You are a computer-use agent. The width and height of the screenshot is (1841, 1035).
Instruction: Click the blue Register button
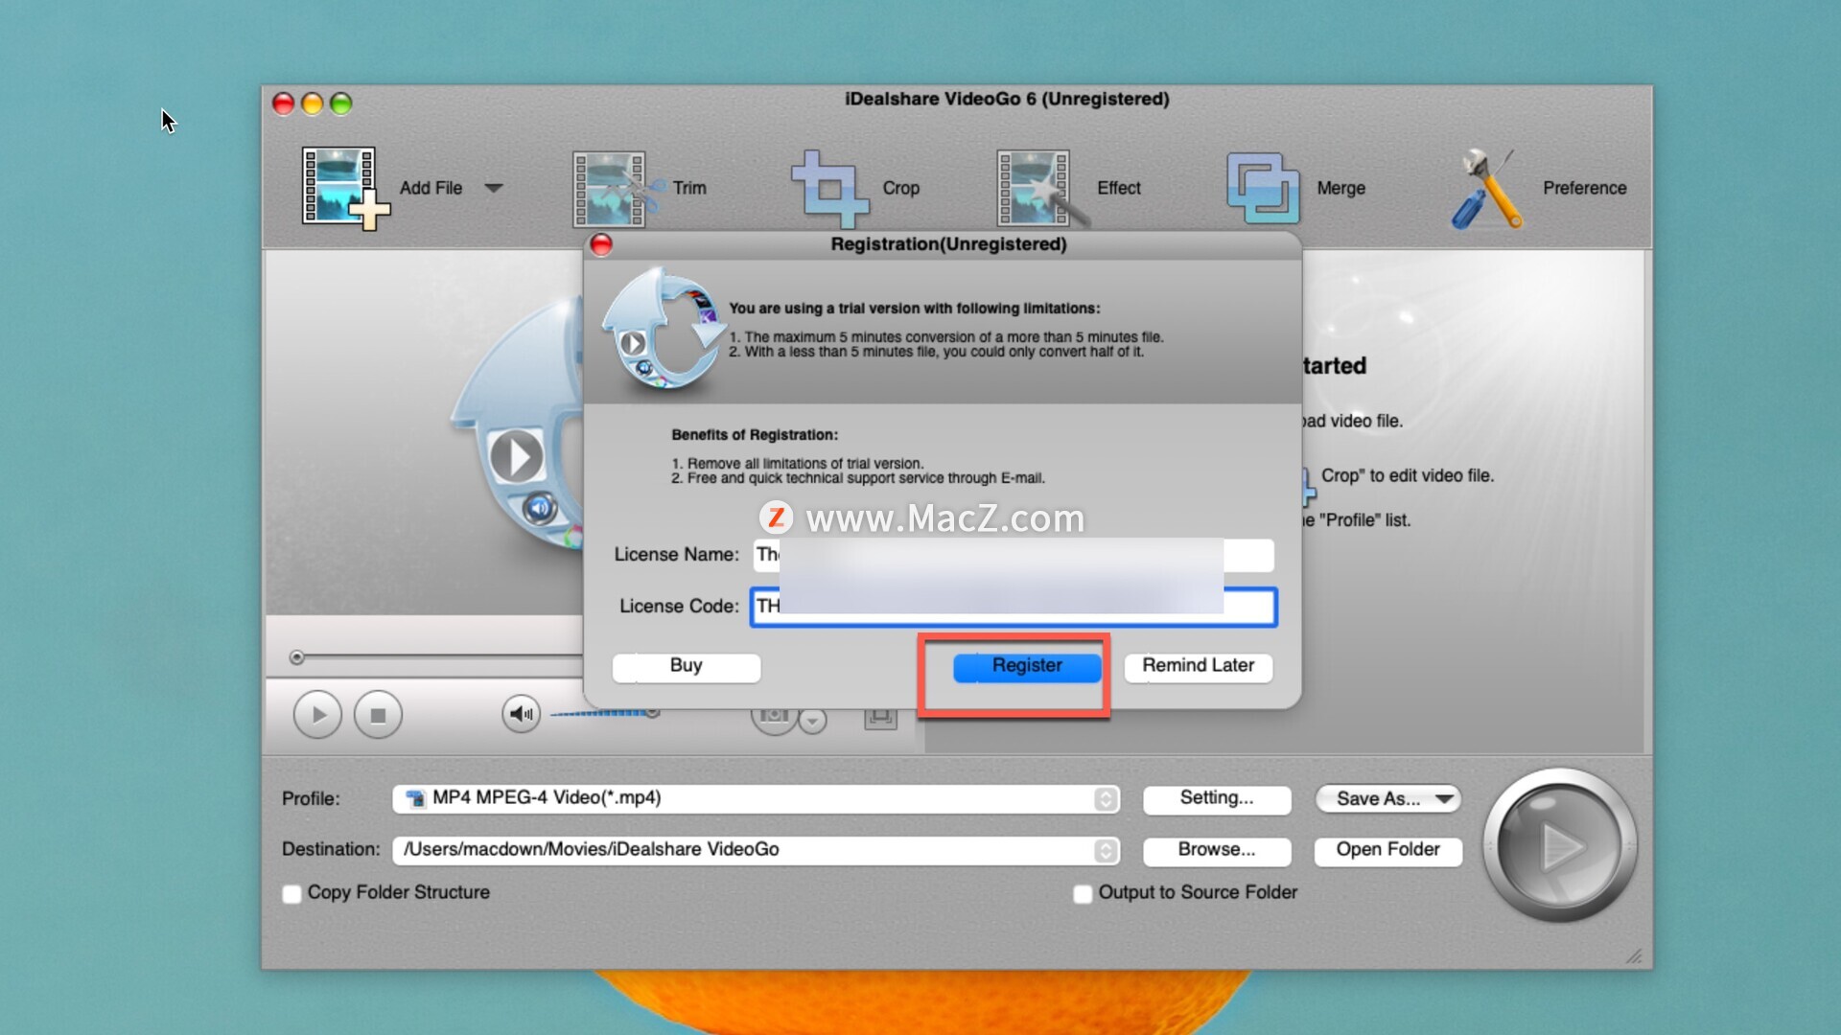point(1026,666)
